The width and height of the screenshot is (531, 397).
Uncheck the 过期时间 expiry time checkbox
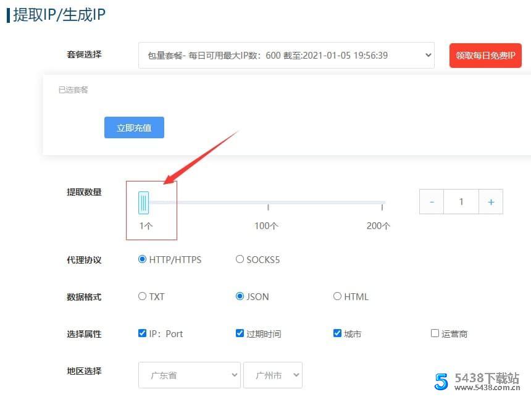coord(240,333)
